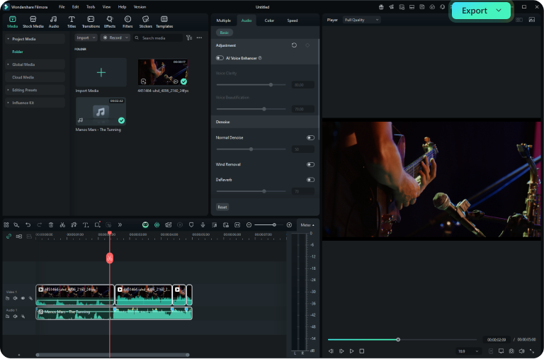Click the timeline zoom slider handle
Screen dimensions: 544x359
[x=274, y=224]
